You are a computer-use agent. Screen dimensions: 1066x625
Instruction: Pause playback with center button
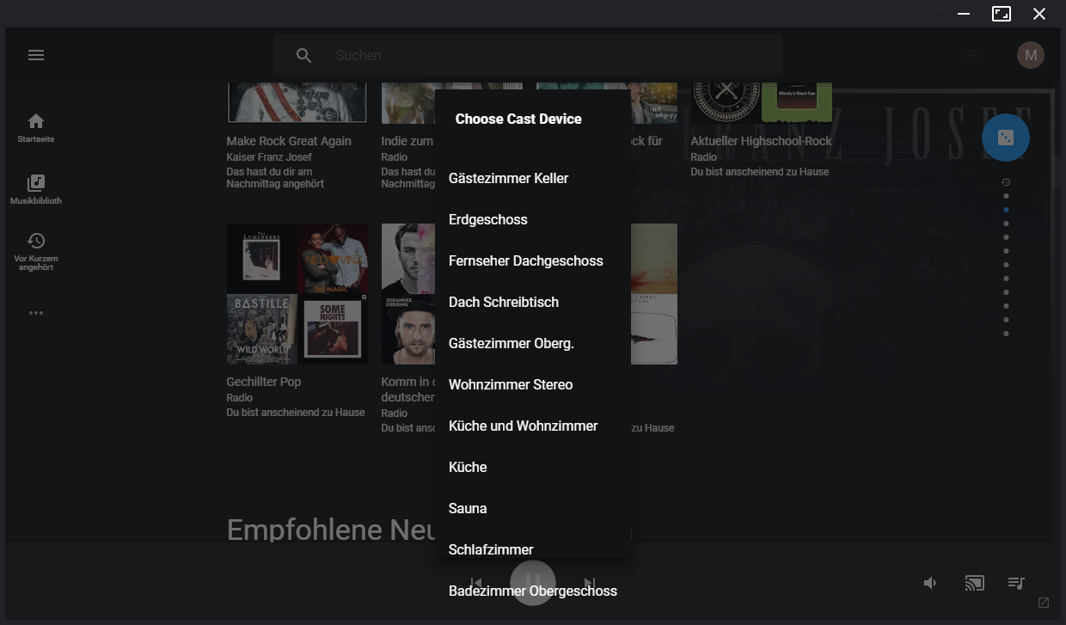pyautogui.click(x=533, y=582)
